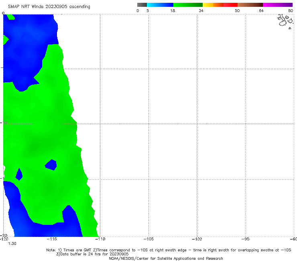The image size is (297, 261).
Task: Click the note 'Data buffer is 24 hrs for 20230905'
Action: pyautogui.click(x=92, y=254)
